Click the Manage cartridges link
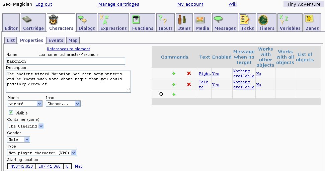This screenshot has height=171, width=325. (118, 4)
